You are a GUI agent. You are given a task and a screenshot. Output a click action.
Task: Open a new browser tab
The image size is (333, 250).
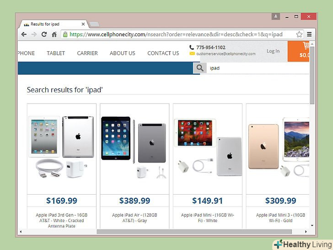(x=94, y=24)
